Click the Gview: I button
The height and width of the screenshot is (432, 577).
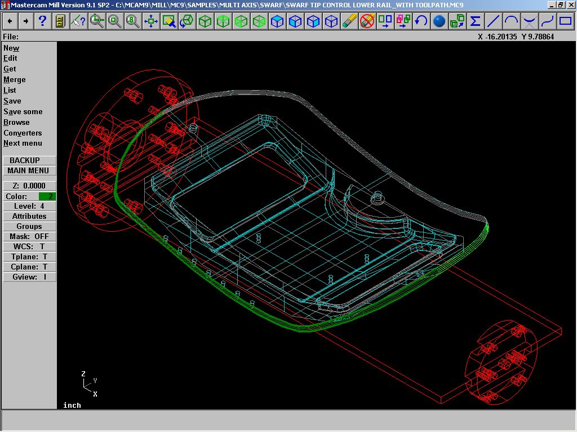[x=29, y=277]
